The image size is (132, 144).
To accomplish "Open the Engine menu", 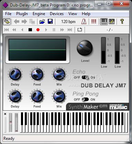I will tap(39, 14).
